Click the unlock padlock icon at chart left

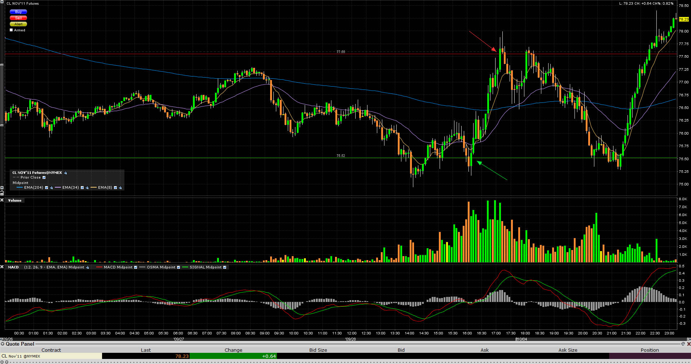click(2, 193)
